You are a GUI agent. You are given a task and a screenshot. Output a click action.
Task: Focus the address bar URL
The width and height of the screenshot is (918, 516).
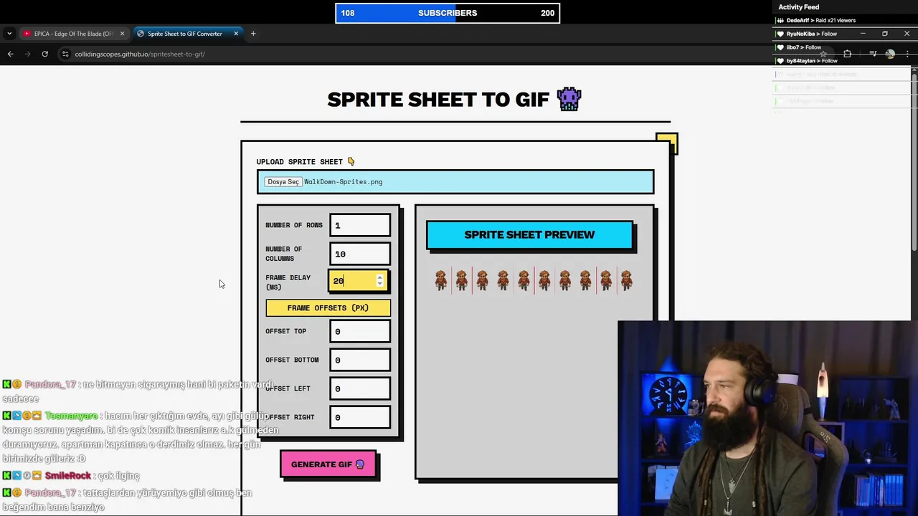140,54
